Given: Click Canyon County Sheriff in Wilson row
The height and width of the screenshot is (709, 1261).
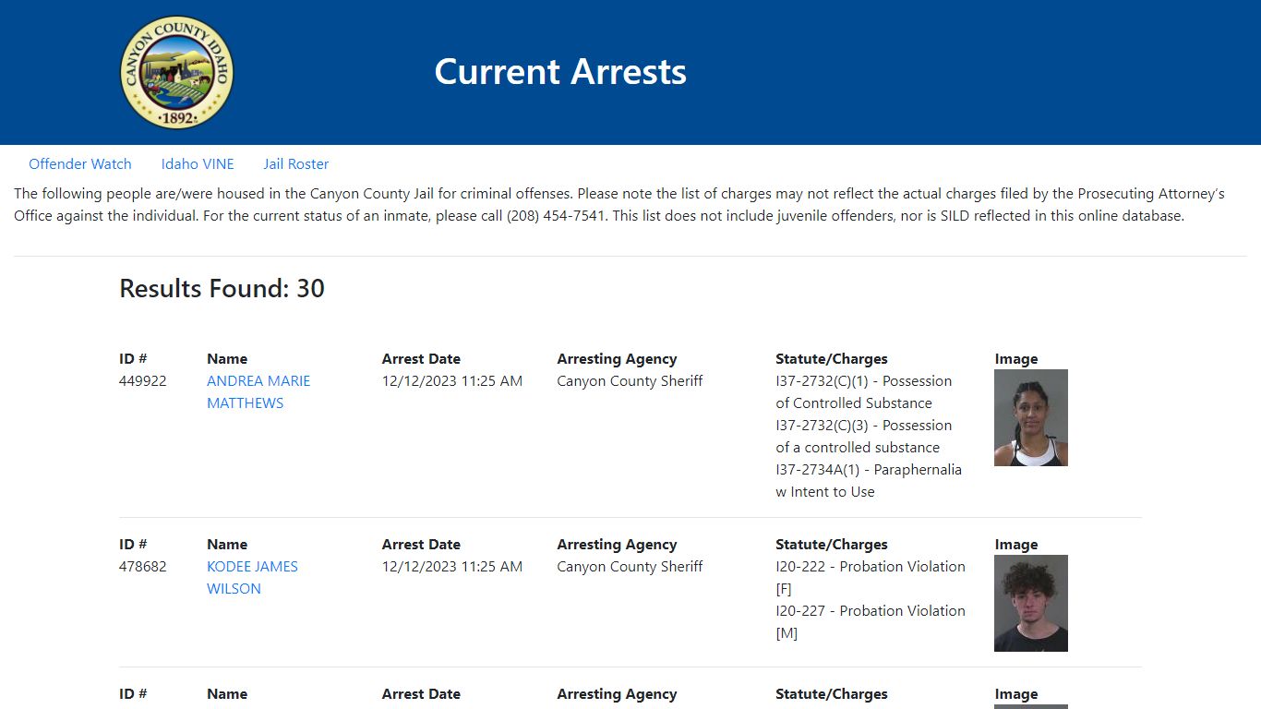Looking at the screenshot, I should [630, 567].
